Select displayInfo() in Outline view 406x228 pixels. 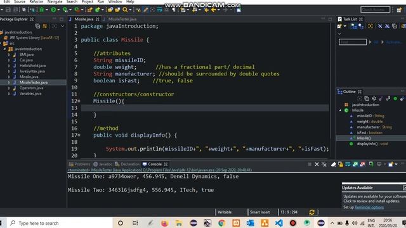372,144
